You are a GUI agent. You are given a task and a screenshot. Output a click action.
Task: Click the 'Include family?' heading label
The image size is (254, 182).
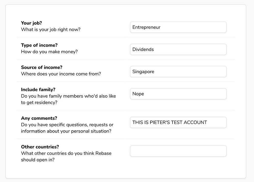(x=38, y=90)
